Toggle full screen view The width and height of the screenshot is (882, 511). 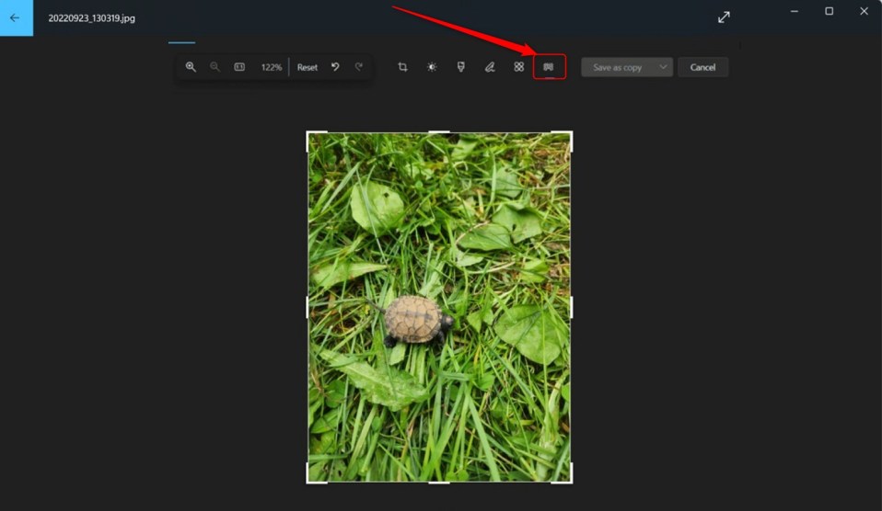click(x=724, y=17)
